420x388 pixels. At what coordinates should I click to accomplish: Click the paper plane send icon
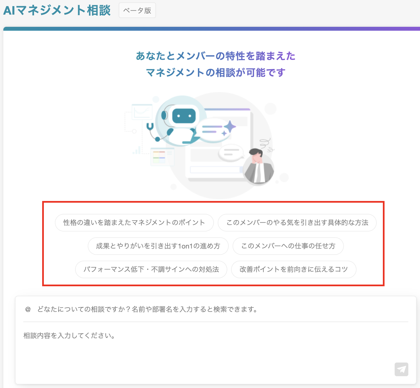click(x=401, y=369)
